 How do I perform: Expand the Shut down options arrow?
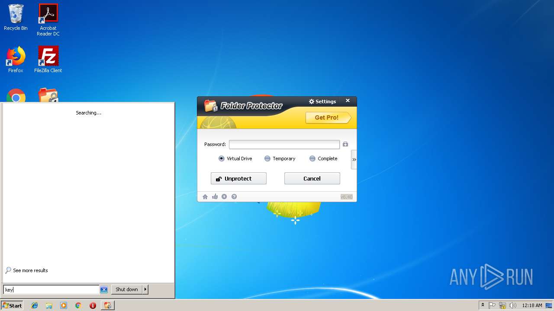click(x=145, y=289)
